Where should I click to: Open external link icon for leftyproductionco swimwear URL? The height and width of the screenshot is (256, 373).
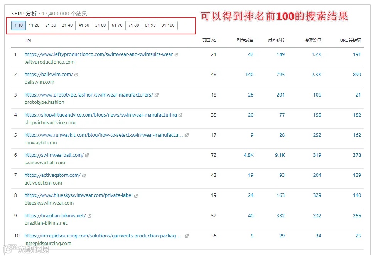176,54
